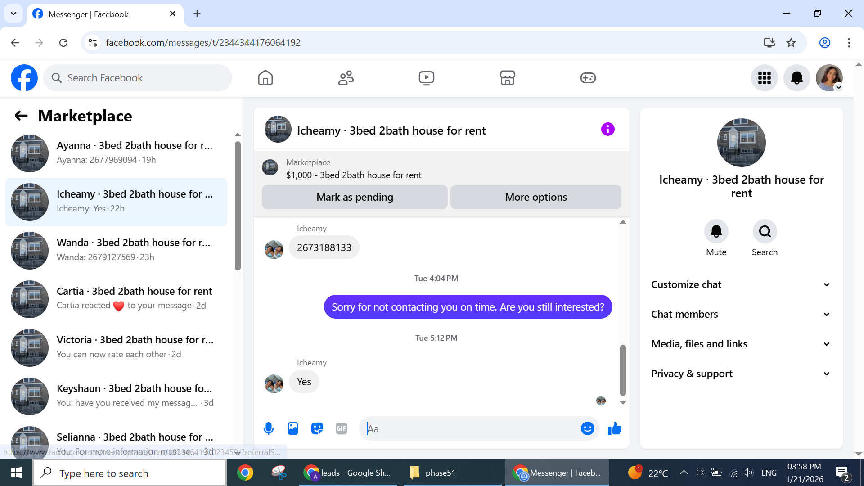Open the sticker picker icon
This screenshot has width=864, height=486.
[x=317, y=428]
